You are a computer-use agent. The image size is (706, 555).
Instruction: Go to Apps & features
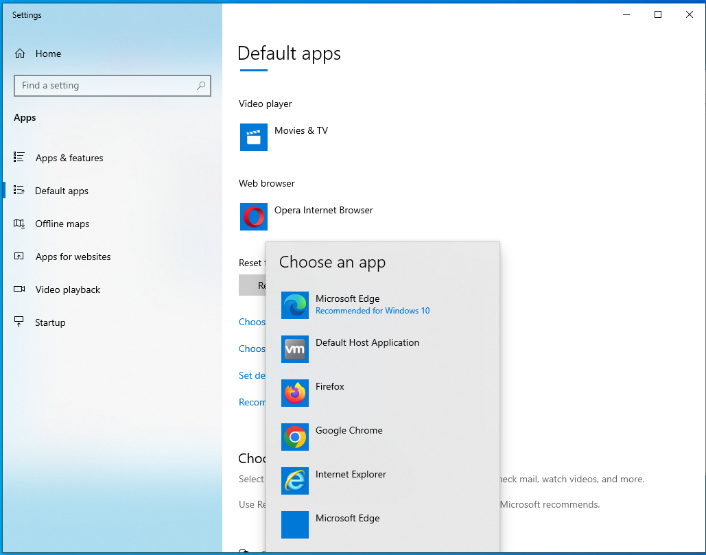[69, 158]
